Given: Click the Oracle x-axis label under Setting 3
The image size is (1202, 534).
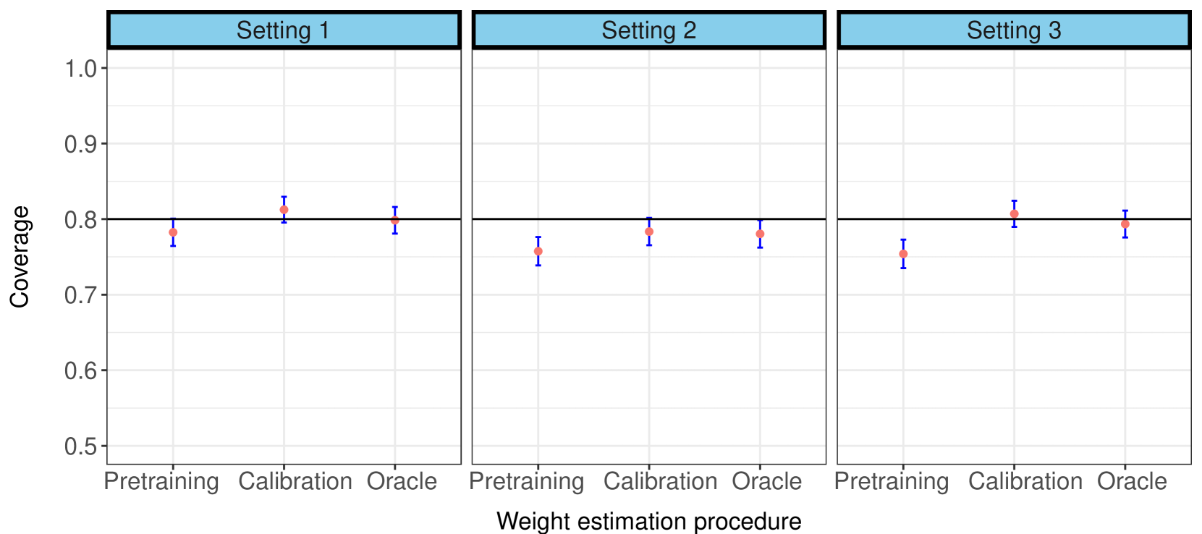Looking at the screenshot, I should [1132, 481].
